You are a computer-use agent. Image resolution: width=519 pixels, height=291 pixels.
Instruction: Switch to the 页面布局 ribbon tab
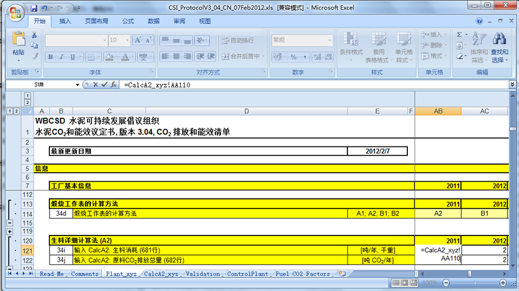tap(96, 21)
